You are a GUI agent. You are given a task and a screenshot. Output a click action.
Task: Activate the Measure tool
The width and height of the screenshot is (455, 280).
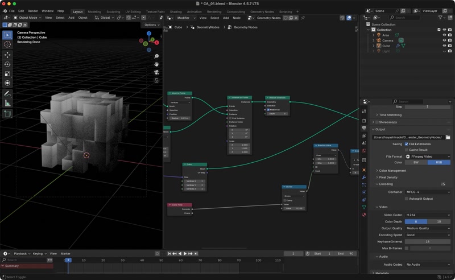click(7, 103)
